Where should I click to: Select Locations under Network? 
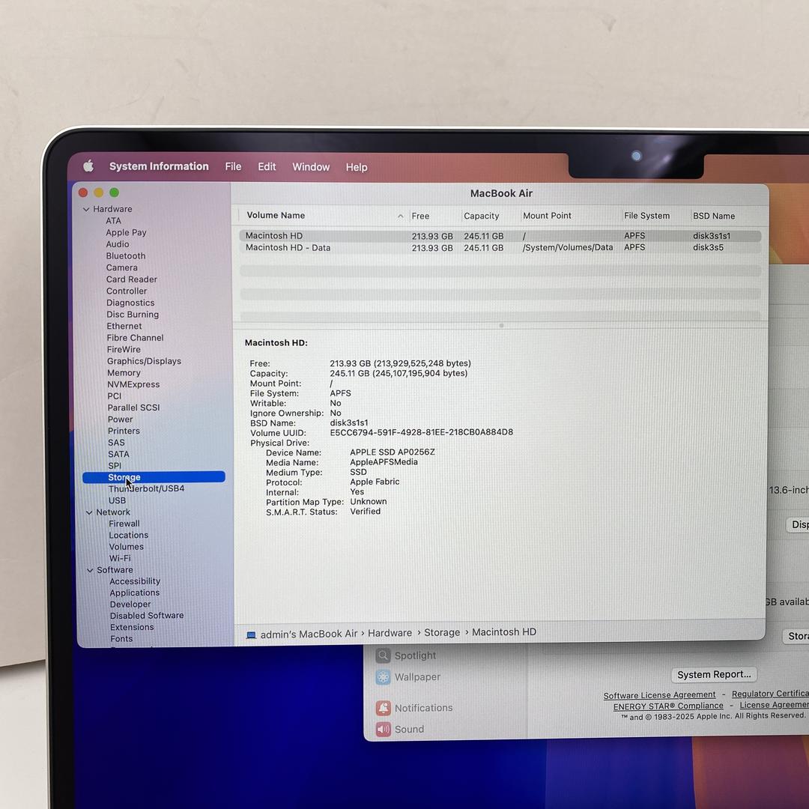point(129,535)
